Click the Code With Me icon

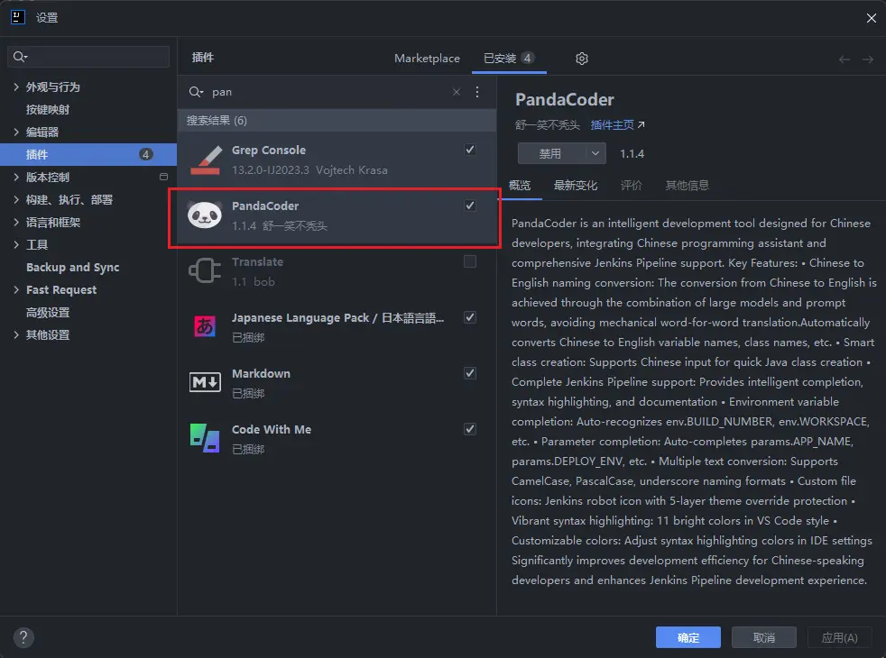coord(205,438)
